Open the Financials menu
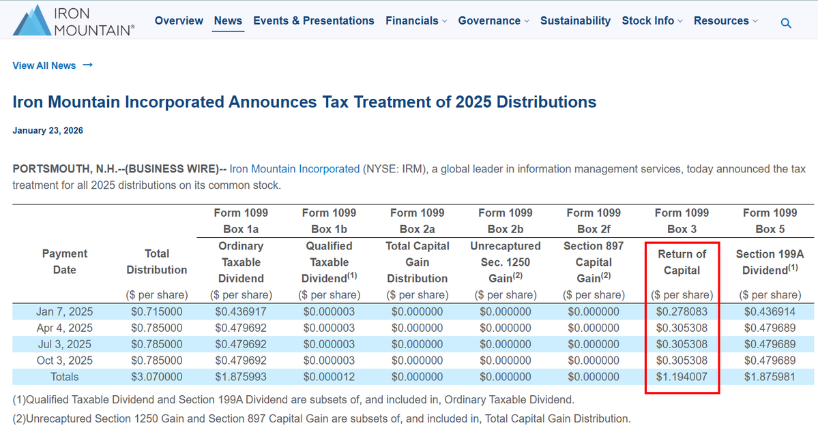Screen dimensions: 818x430 coord(411,21)
